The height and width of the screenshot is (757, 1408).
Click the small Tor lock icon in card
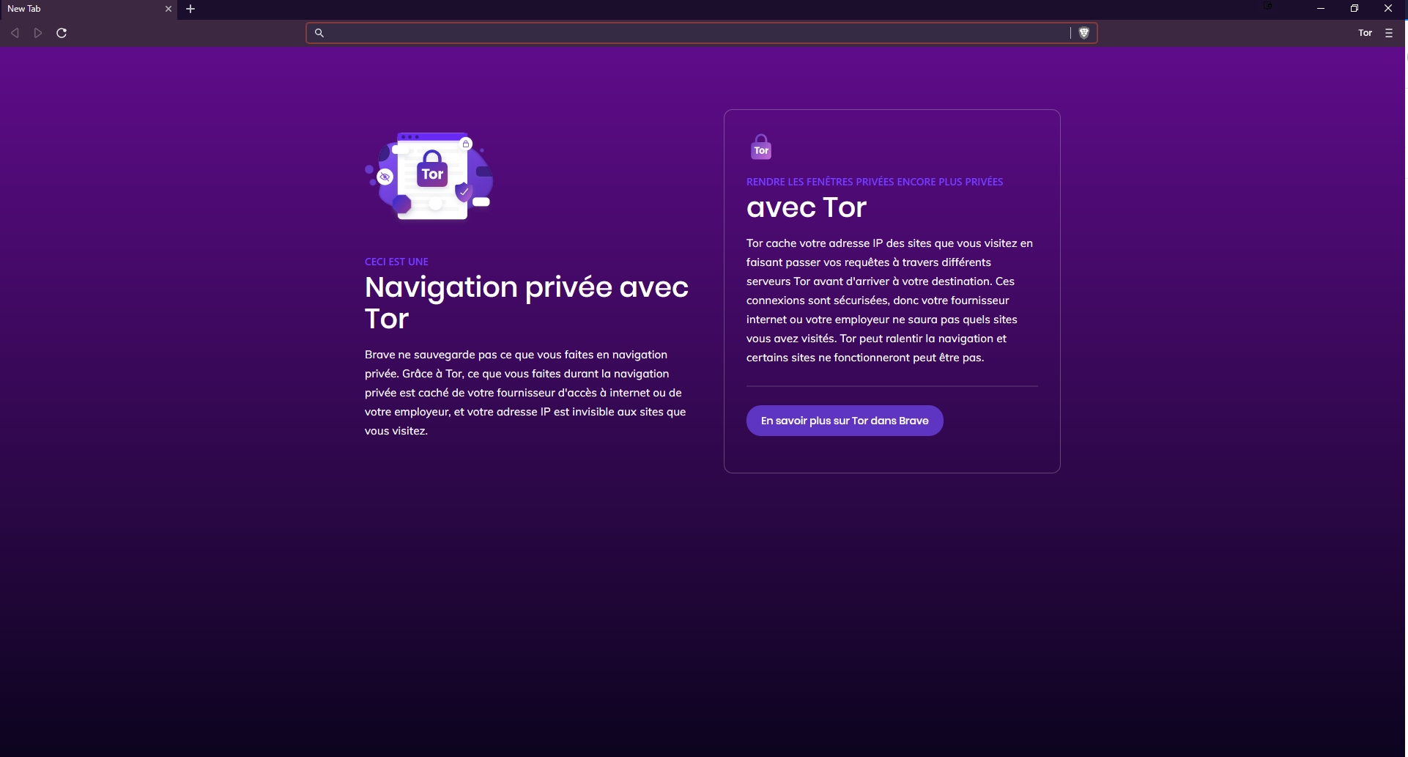click(761, 147)
